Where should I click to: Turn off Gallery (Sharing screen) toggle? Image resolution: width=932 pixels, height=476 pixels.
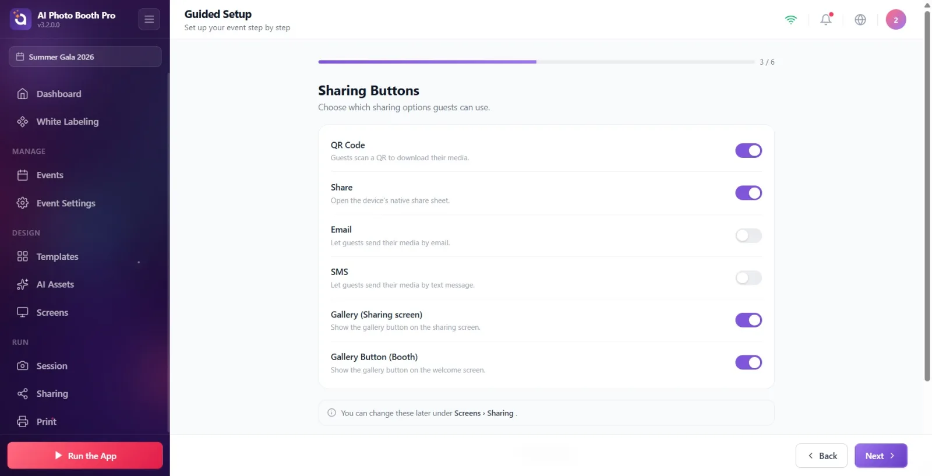click(x=749, y=320)
